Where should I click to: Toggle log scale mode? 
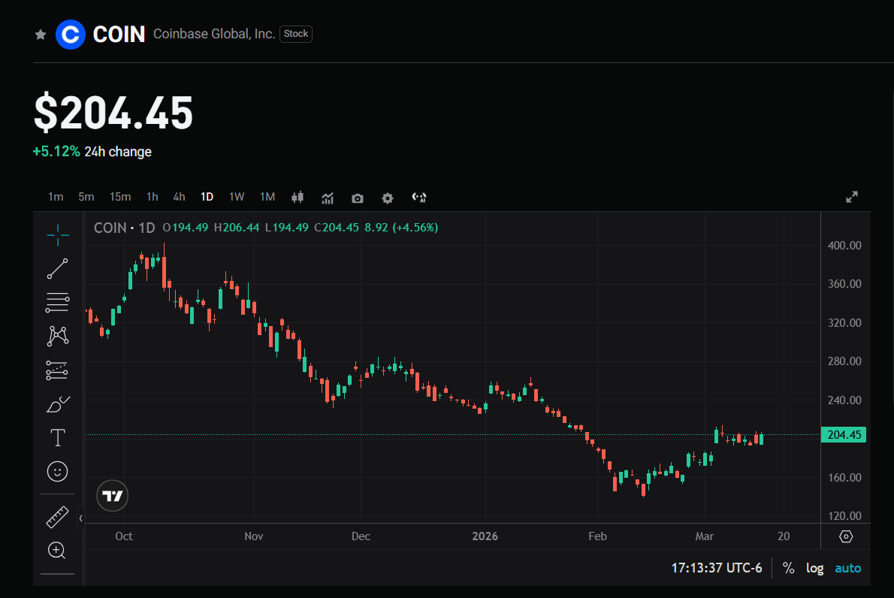pos(814,569)
